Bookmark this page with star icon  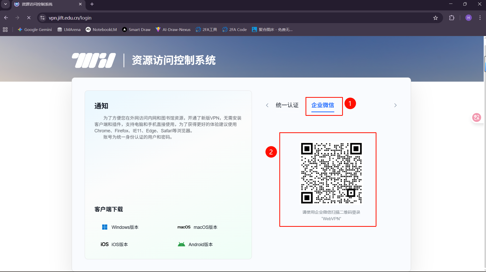(x=435, y=18)
